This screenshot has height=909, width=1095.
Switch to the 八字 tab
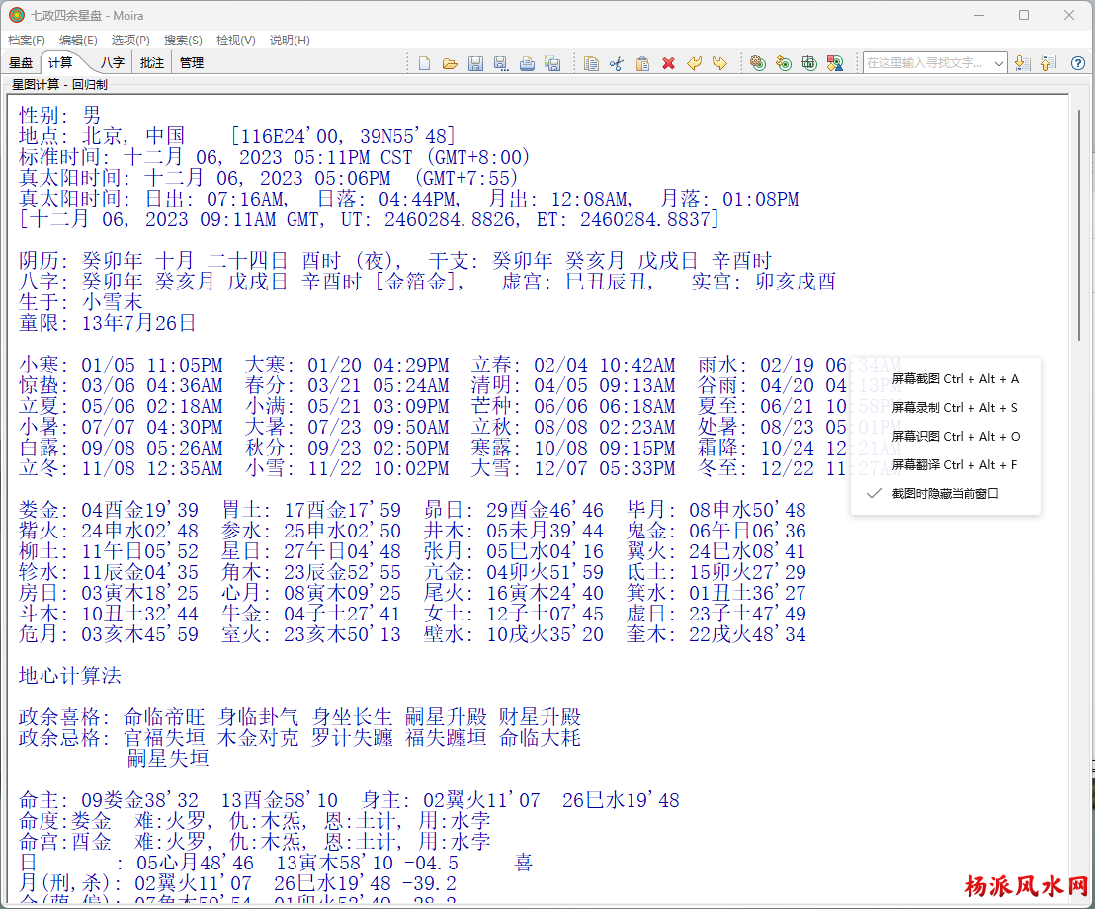point(113,63)
